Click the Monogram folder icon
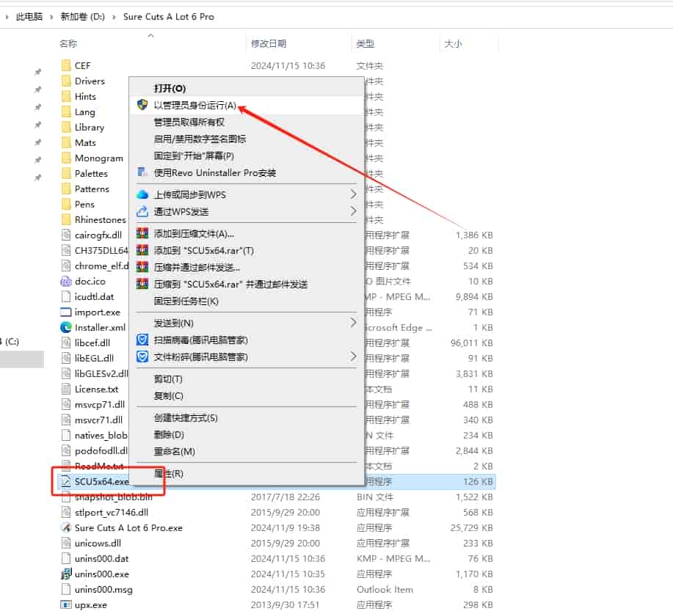 pyautogui.click(x=66, y=158)
